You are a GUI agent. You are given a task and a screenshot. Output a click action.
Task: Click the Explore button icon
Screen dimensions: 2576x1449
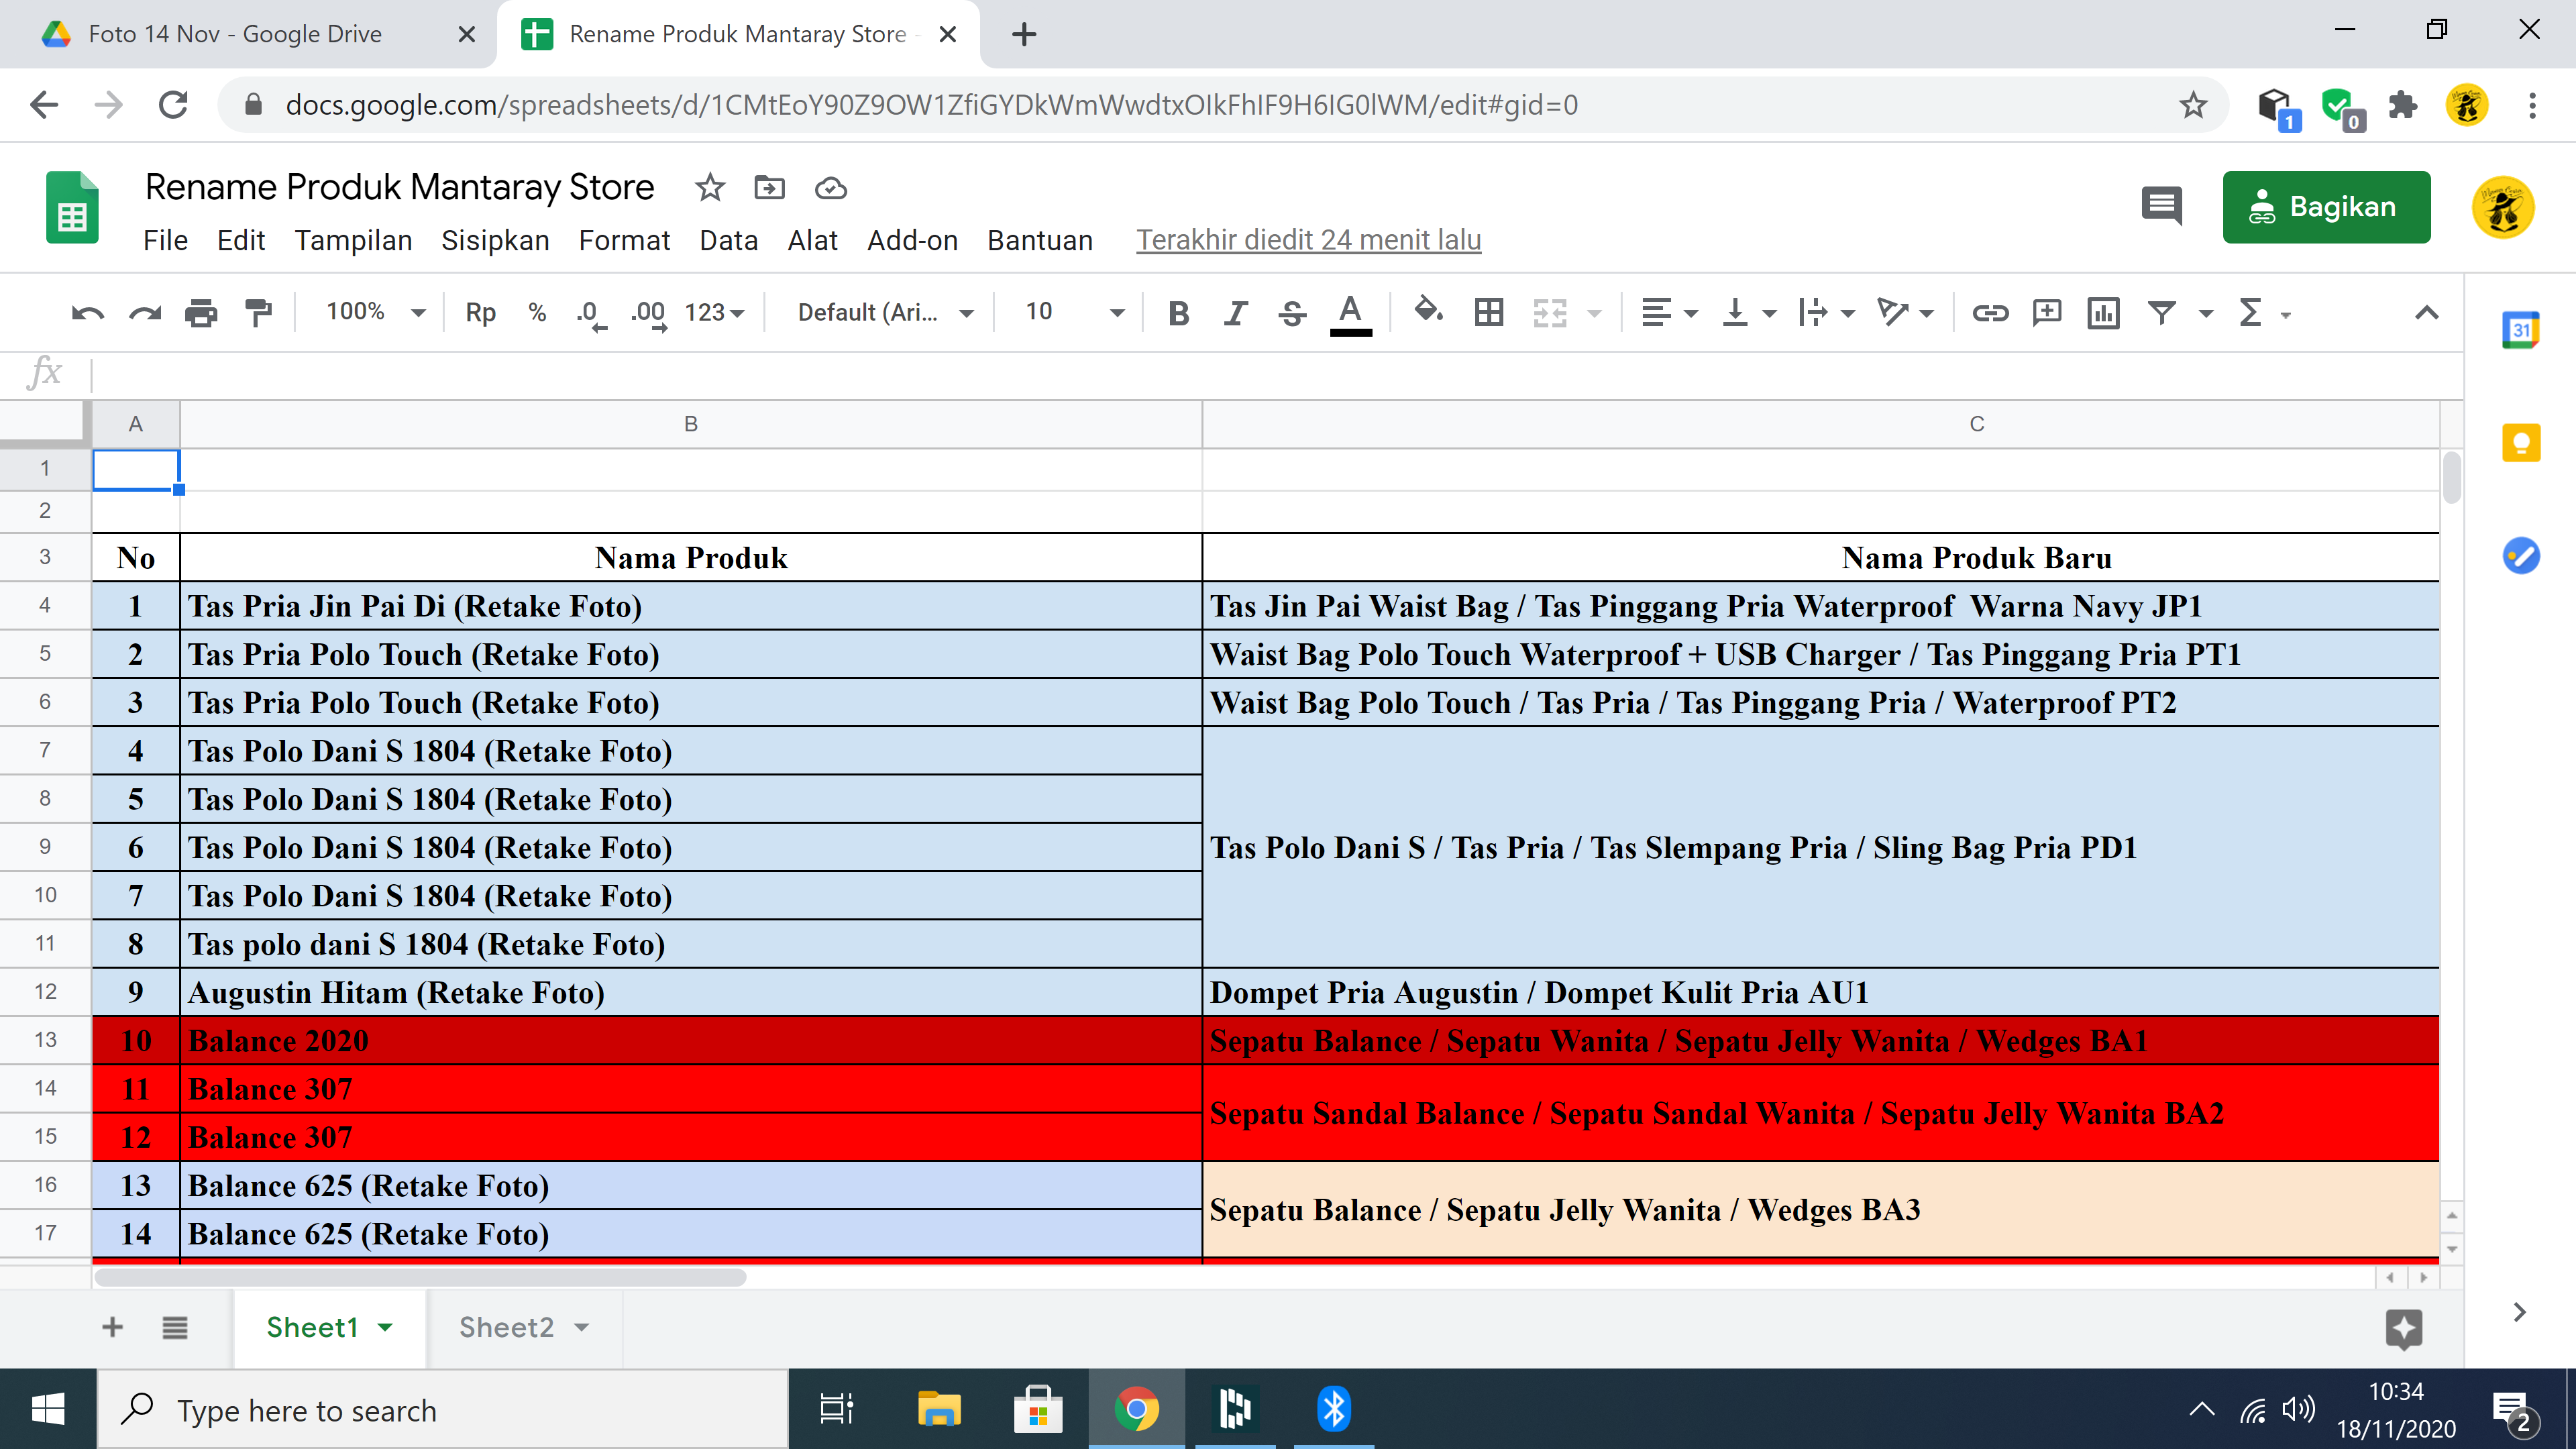click(x=2403, y=1328)
